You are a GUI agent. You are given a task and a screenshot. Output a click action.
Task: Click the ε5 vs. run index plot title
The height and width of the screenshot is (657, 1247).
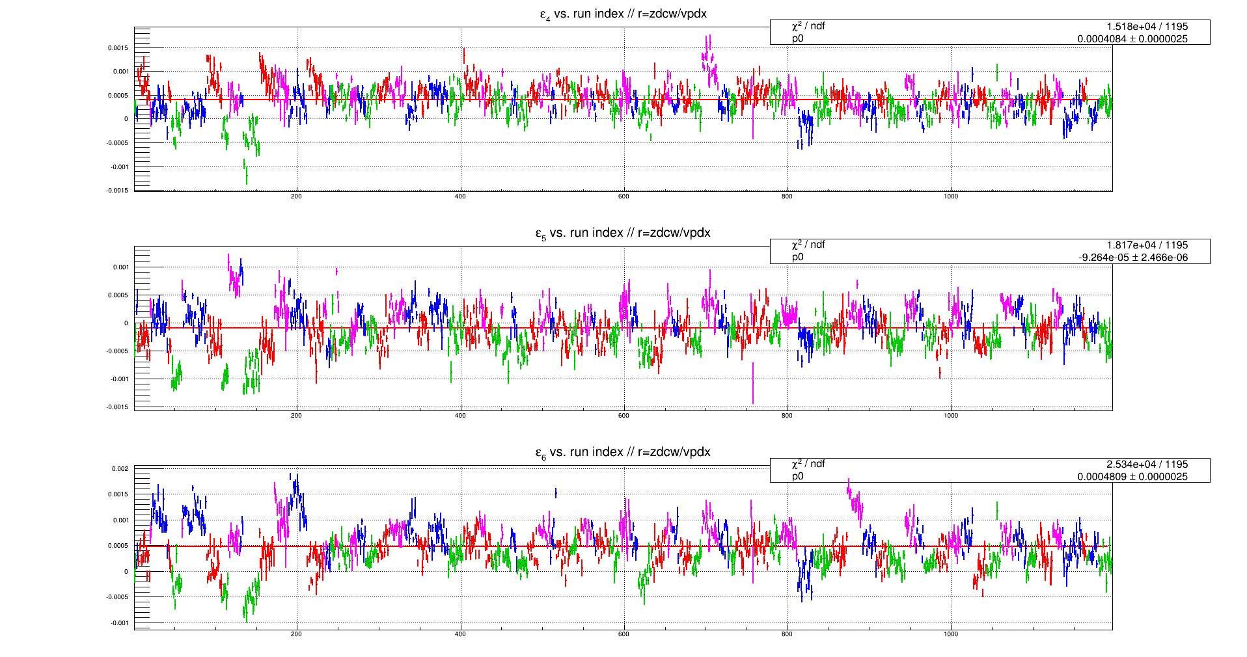(623, 234)
